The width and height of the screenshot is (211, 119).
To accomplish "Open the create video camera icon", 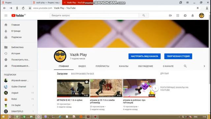I will [170, 16].
